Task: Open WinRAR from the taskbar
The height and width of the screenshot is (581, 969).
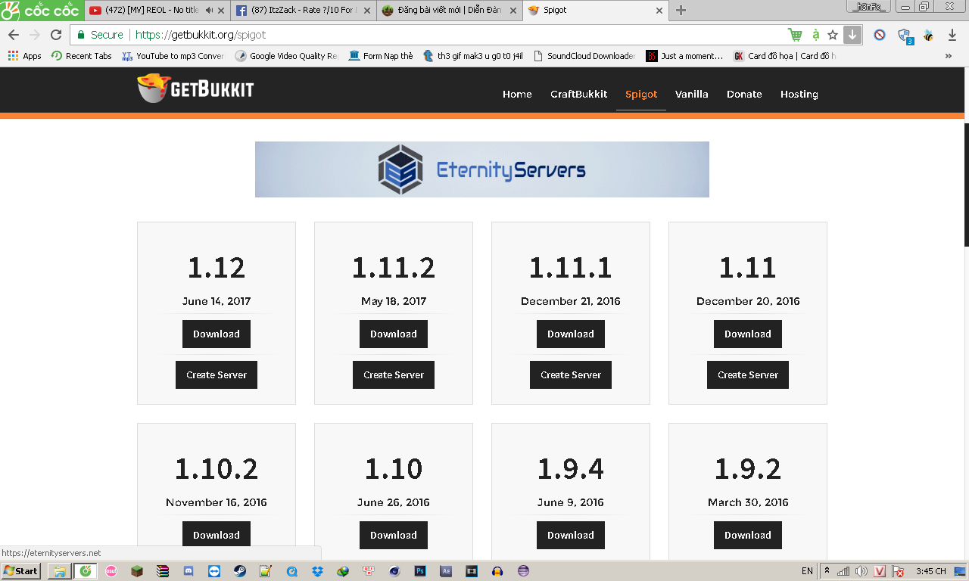Action: pos(163,571)
